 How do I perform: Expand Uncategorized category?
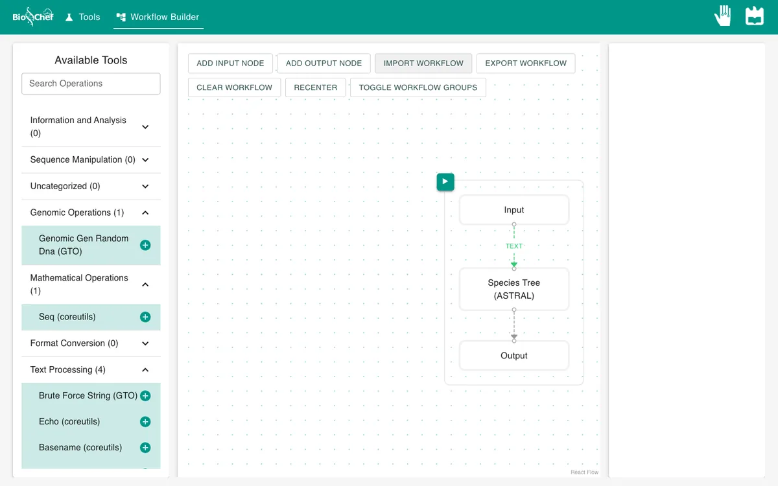click(x=91, y=187)
